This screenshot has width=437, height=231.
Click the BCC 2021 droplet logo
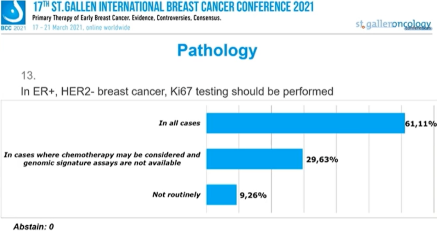[x=13, y=12]
